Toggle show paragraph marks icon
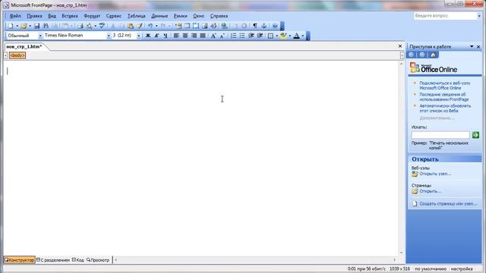Viewport: 486px width, 273px height. coord(255,26)
